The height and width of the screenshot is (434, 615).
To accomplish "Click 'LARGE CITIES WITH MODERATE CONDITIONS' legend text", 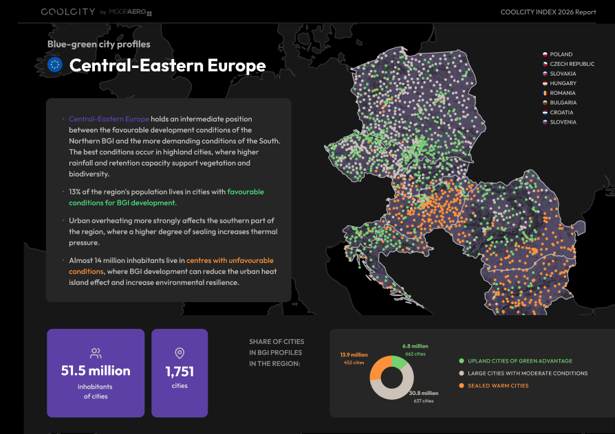I will 528,374.
